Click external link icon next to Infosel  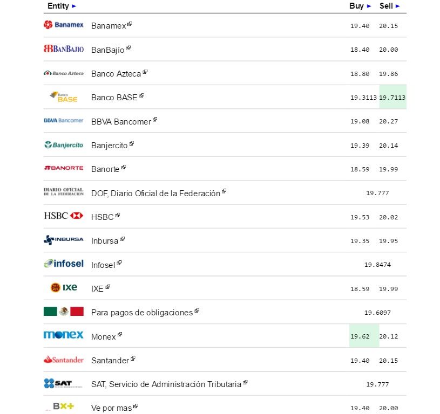[x=119, y=263]
